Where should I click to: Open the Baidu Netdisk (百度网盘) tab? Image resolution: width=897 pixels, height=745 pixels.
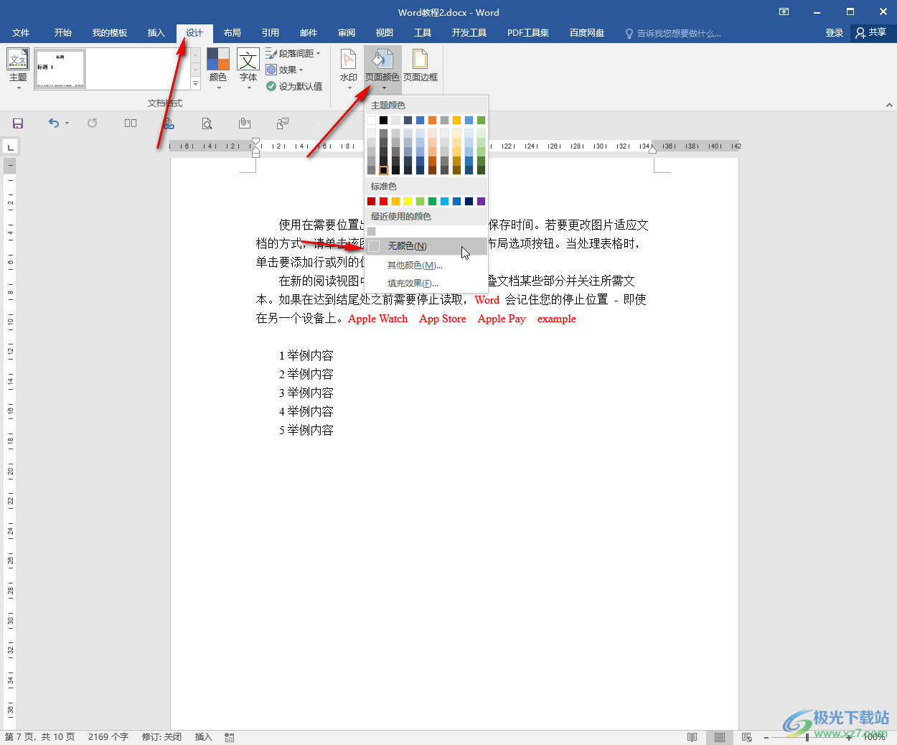[x=587, y=33]
